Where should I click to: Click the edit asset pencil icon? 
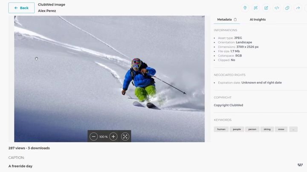(x=266, y=8)
